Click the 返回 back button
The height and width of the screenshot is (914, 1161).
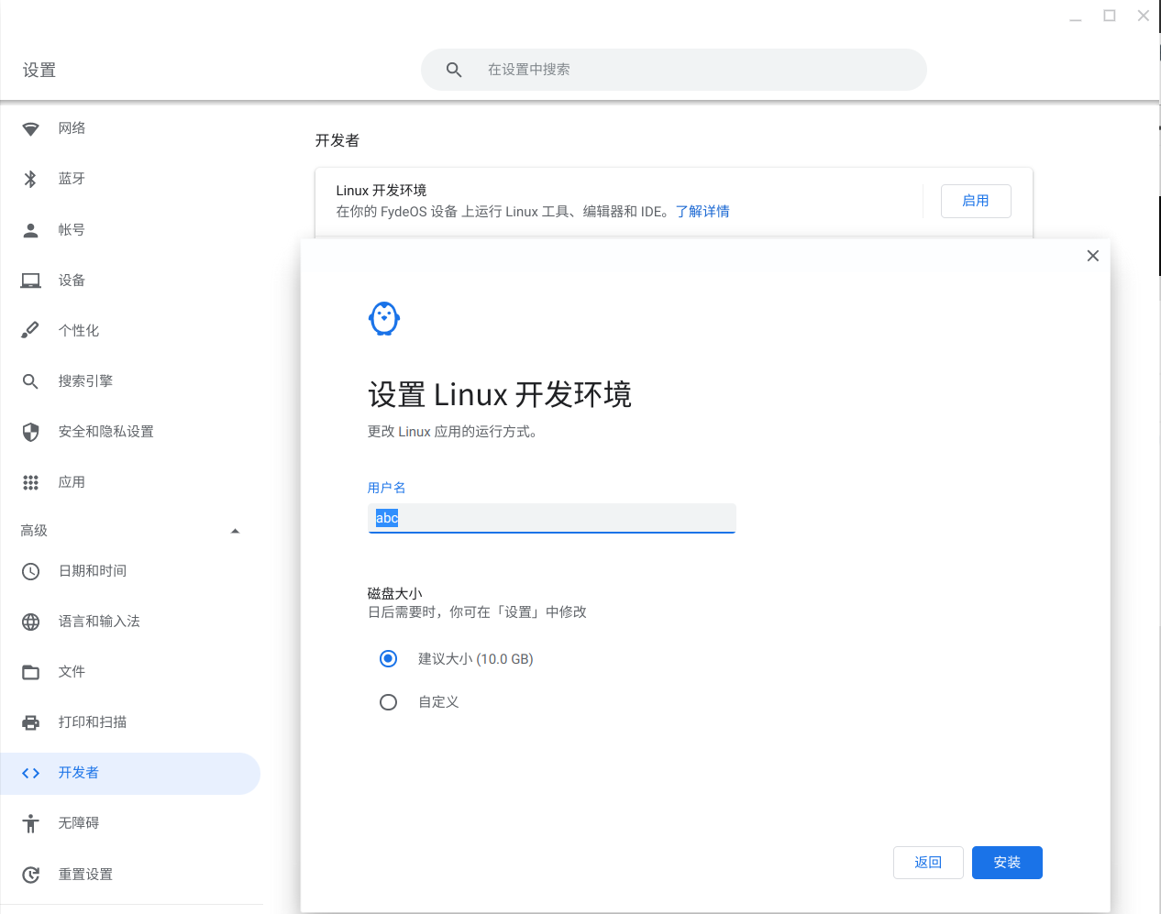[928, 863]
